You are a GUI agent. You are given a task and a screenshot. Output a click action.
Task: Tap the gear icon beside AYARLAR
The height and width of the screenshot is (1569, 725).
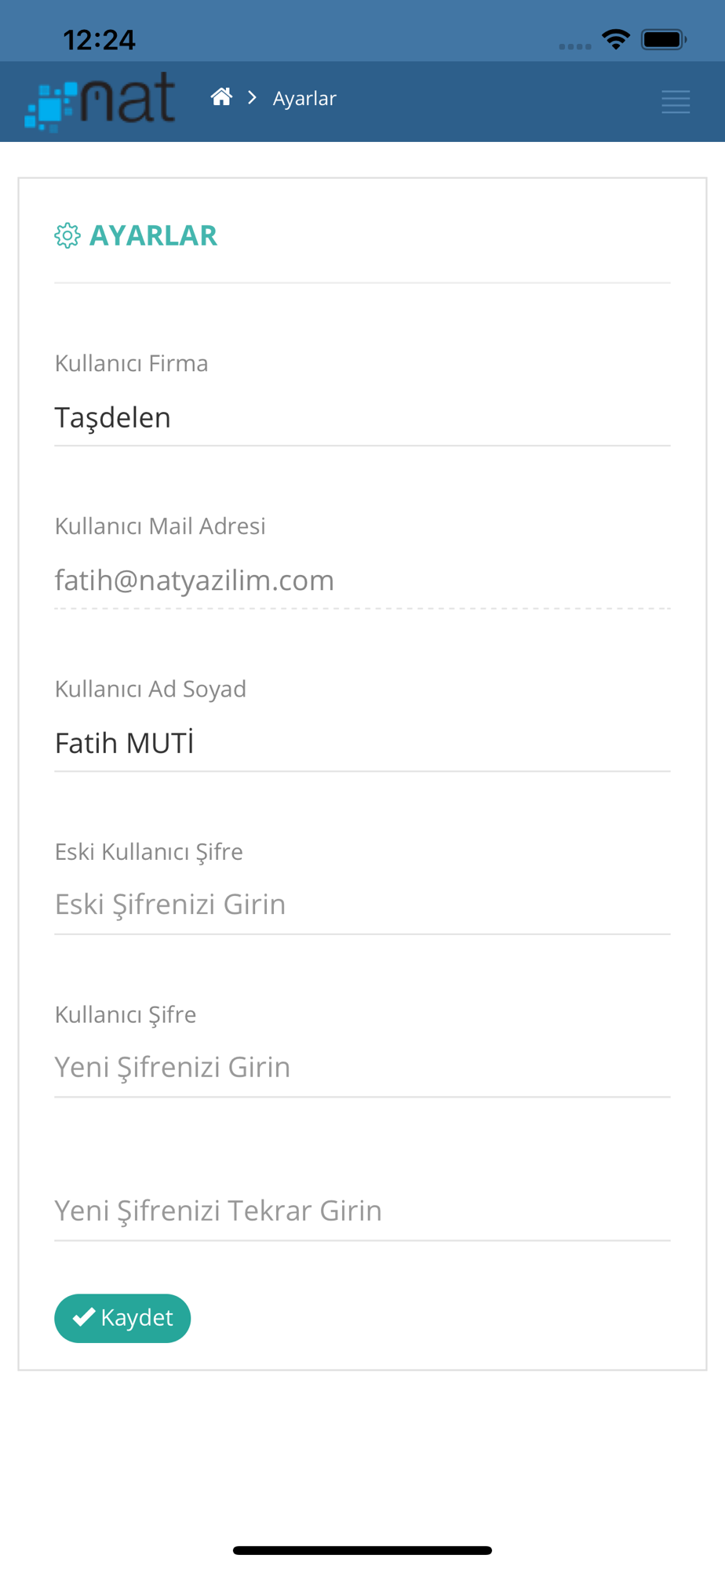pos(67,235)
